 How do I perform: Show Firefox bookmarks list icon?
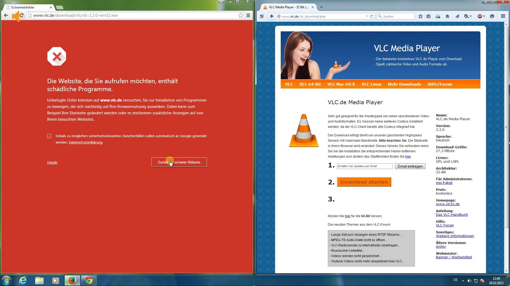(429, 16)
